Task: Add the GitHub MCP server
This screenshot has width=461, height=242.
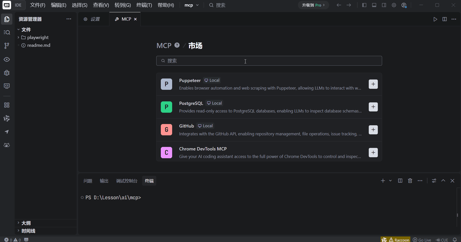Action: point(373,130)
